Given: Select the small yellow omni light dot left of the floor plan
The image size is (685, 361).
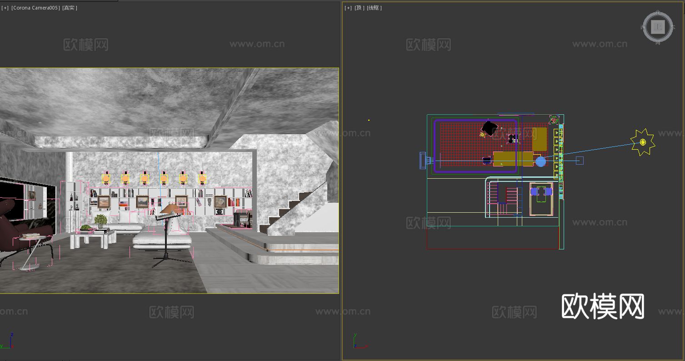Looking at the screenshot, I should pyautogui.click(x=369, y=119).
